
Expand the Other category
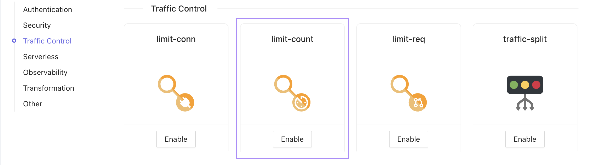click(x=32, y=104)
